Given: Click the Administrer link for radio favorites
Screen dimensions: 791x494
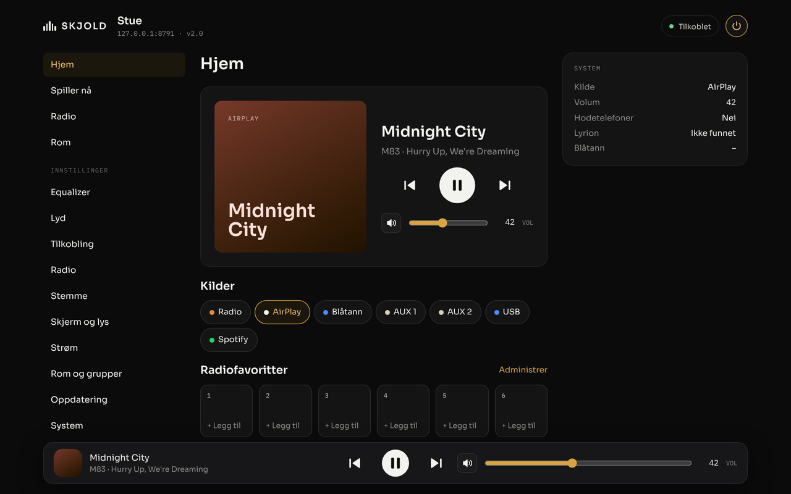Looking at the screenshot, I should [523, 370].
